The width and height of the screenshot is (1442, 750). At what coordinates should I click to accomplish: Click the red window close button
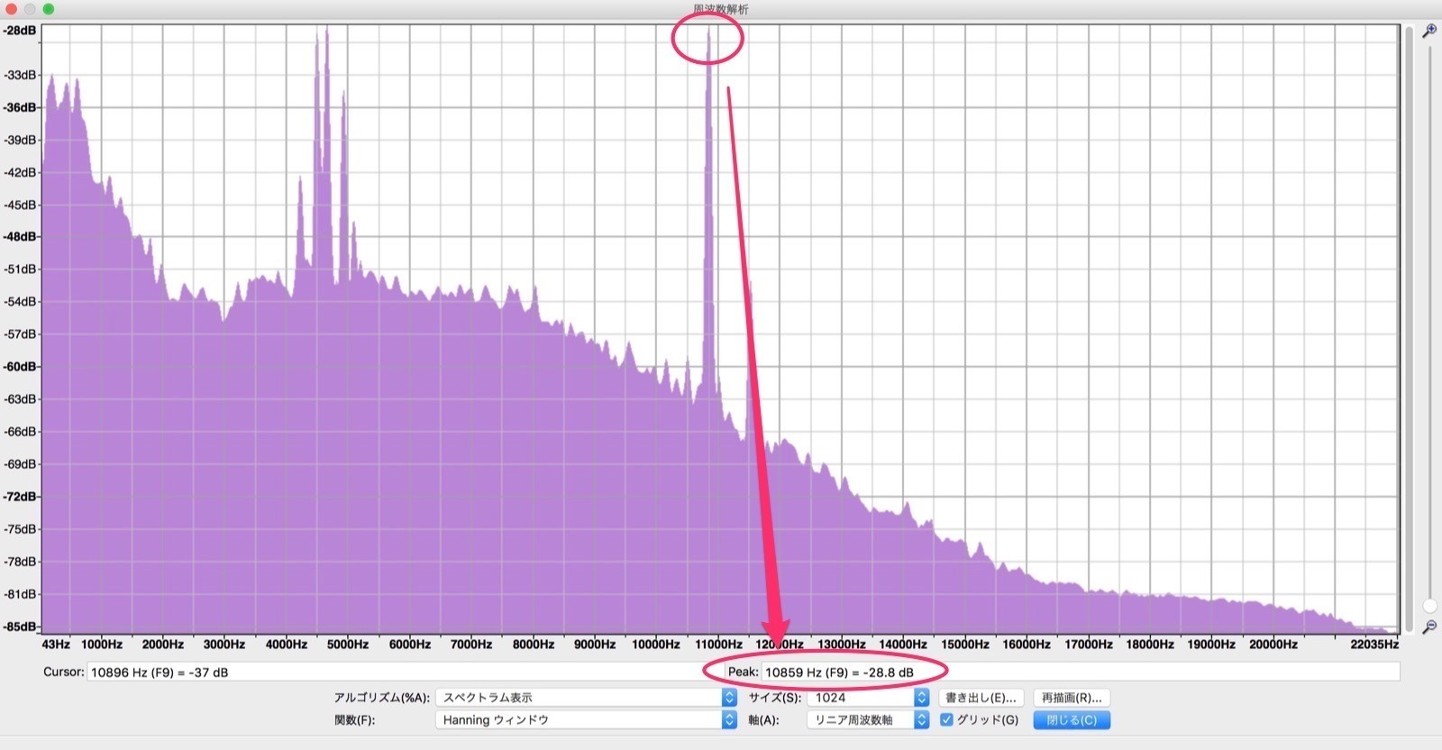[11, 9]
